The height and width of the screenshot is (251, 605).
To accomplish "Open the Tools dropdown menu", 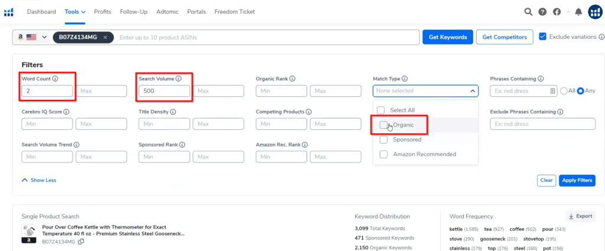I will coord(75,12).
